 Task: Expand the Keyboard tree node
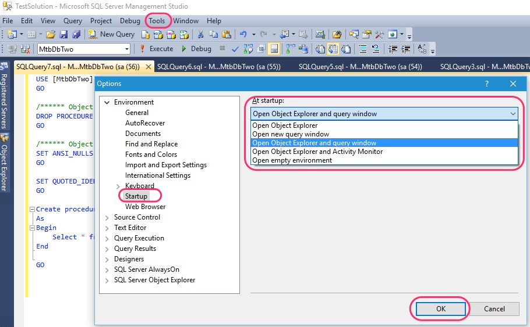[x=118, y=186]
